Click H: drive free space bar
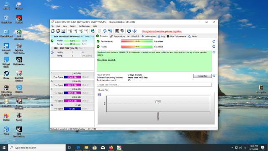268x151 pixels. (x=72, y=109)
